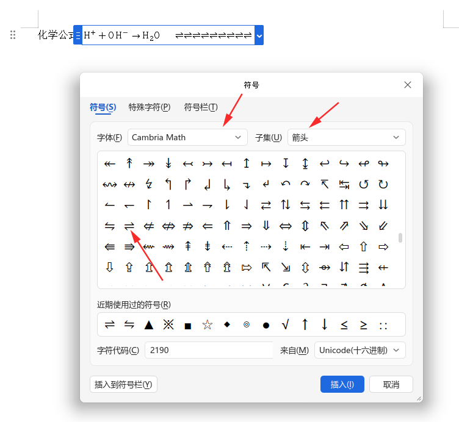Select the ⇋ symbol in the arrows grid
This screenshot has width=459, height=422.
pyautogui.click(x=110, y=226)
